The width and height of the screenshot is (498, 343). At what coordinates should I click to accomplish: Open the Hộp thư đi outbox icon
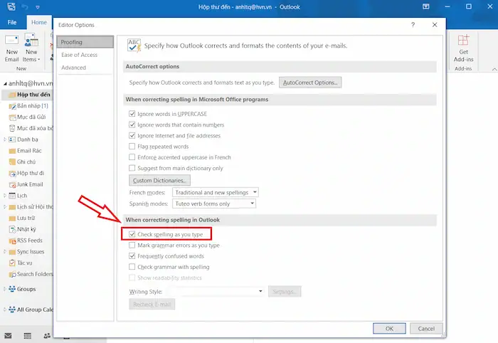[12, 174]
